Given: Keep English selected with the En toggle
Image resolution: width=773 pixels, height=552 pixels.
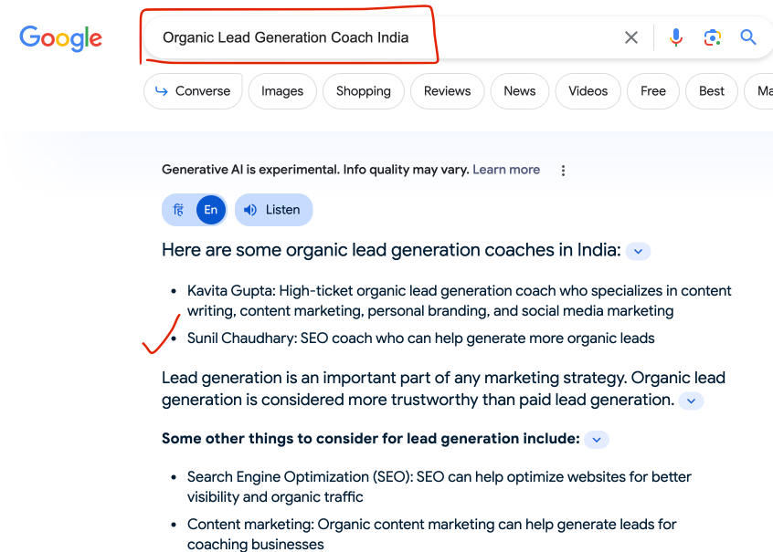Looking at the screenshot, I should 211,209.
